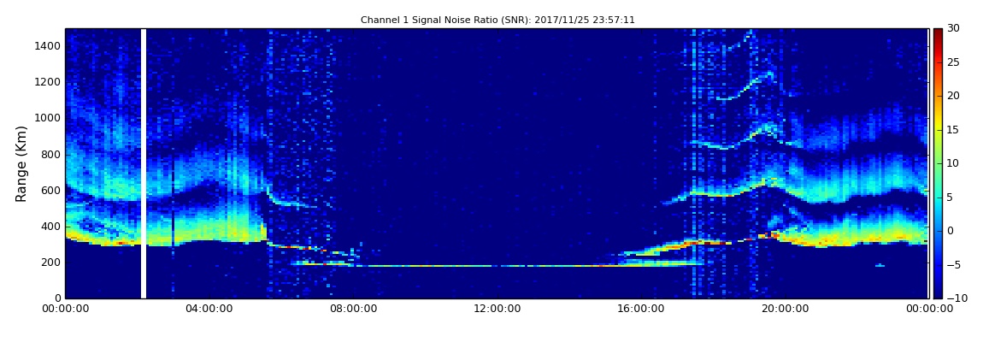Click the colorbar label 25

954,62
